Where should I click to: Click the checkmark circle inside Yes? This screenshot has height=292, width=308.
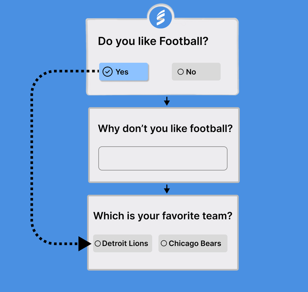point(107,72)
